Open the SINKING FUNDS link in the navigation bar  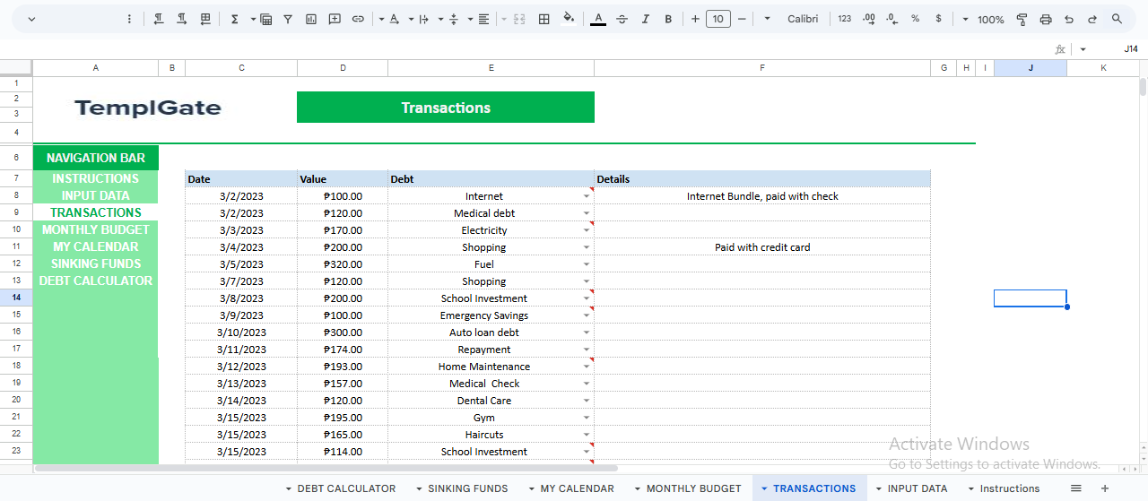coord(95,263)
